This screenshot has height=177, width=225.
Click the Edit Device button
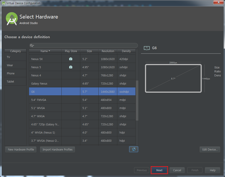pyautogui.click(x=210, y=150)
